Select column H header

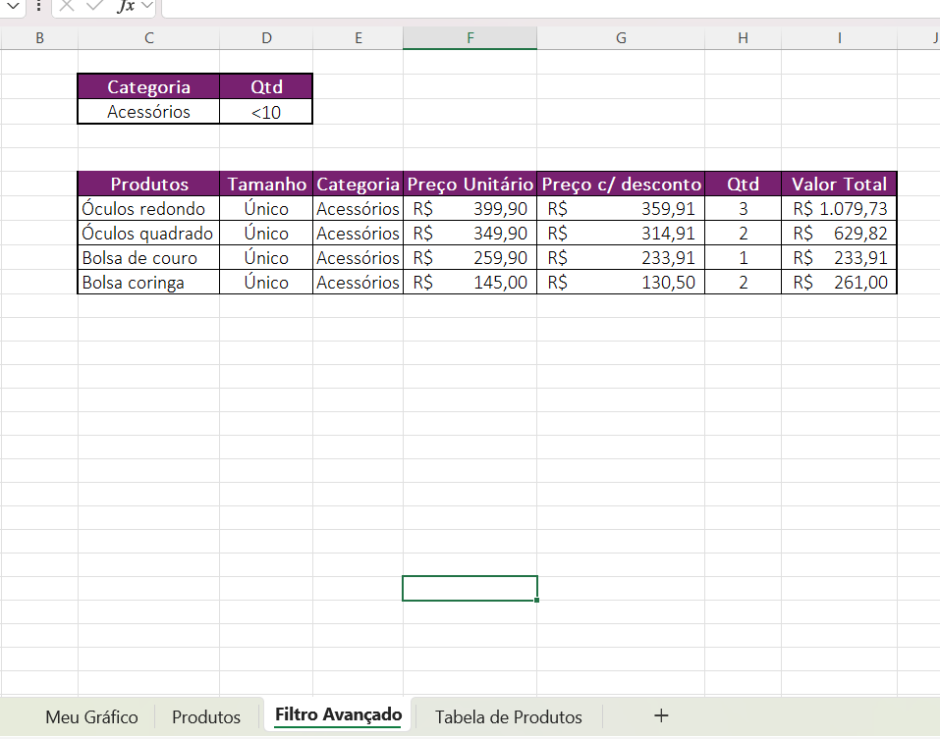(x=743, y=38)
